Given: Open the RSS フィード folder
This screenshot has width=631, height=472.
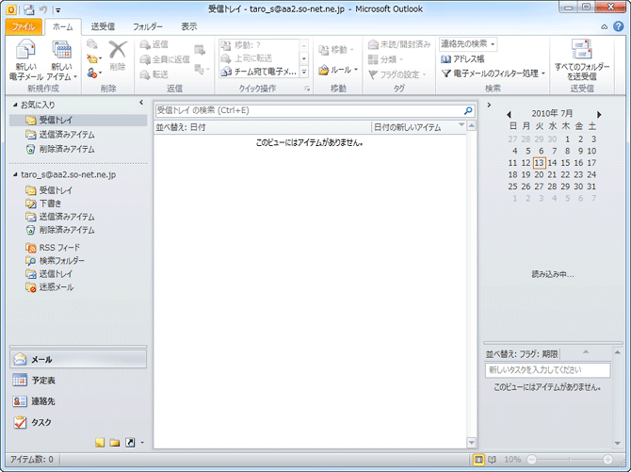Looking at the screenshot, I should (x=58, y=247).
